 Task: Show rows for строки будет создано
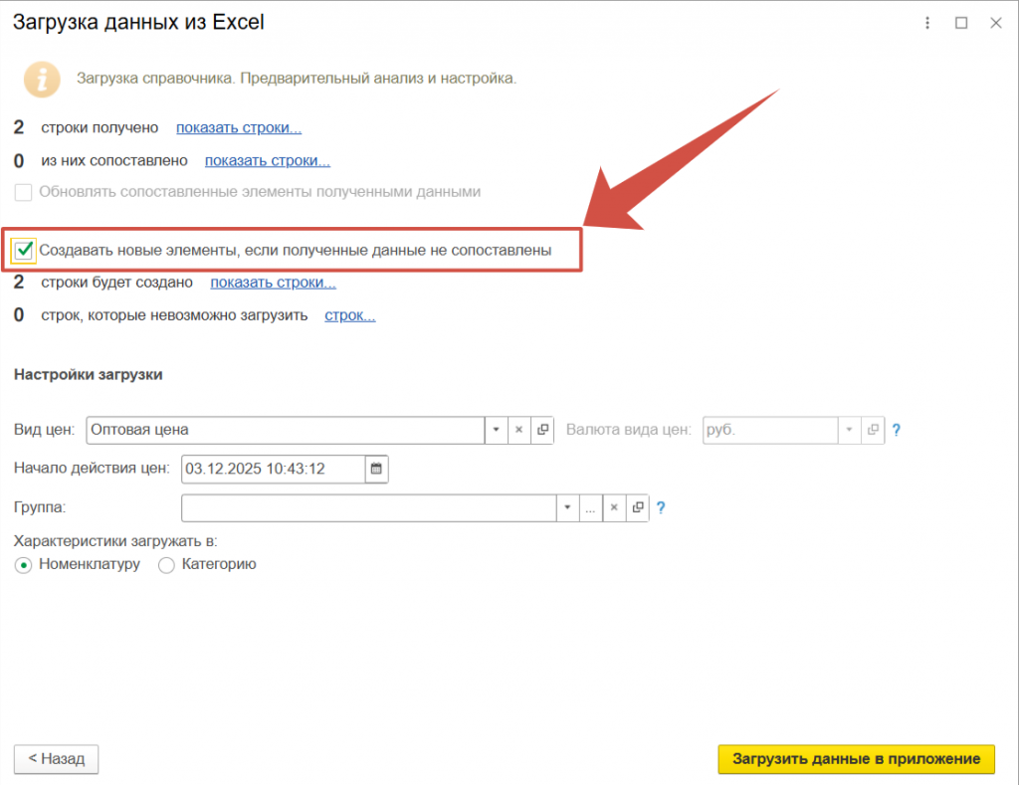[x=273, y=283]
